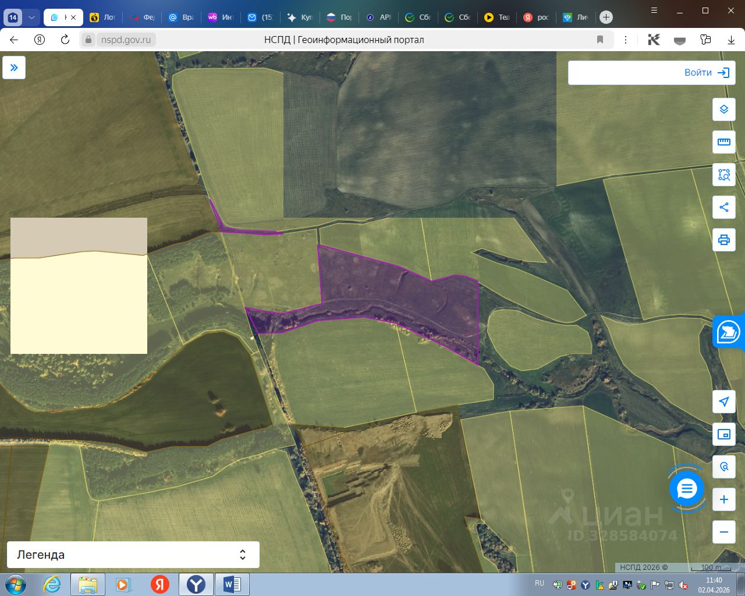
Task: Share the current map view
Action: pos(724,207)
